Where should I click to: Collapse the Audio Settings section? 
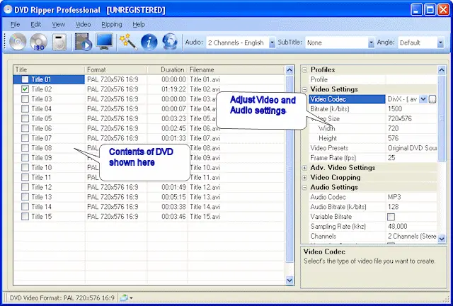(304, 188)
